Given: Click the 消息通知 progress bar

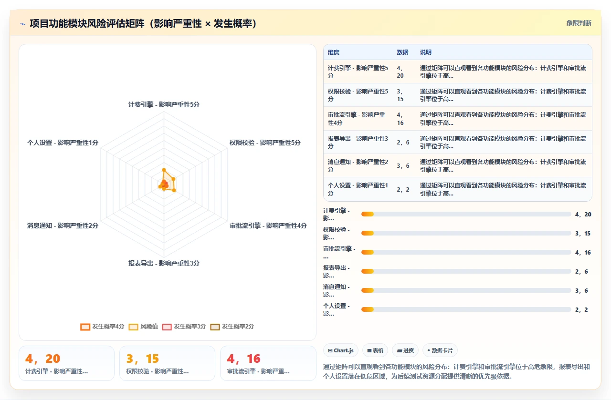Looking at the screenshot, I should [x=466, y=290].
